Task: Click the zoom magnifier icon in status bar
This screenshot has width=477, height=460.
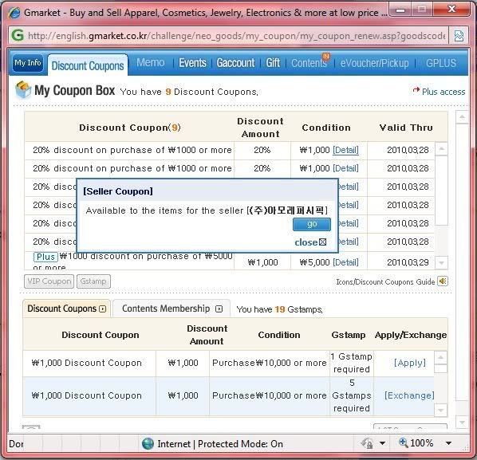Action: coord(403,442)
